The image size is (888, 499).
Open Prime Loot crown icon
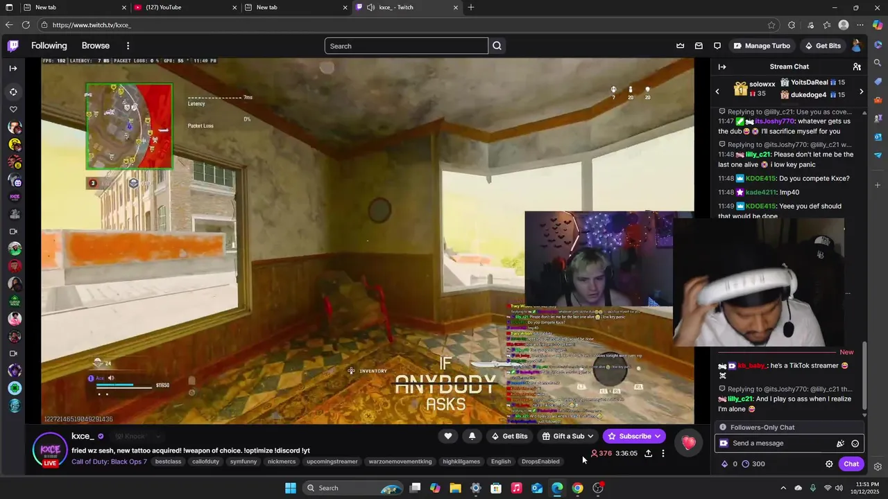pyautogui.click(x=680, y=46)
